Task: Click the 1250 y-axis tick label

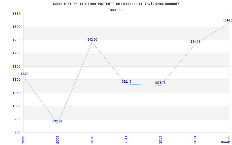Action: [x=16, y=40]
